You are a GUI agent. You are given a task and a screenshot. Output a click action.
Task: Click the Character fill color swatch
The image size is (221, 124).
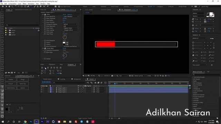pyautogui.click(x=211, y=14)
